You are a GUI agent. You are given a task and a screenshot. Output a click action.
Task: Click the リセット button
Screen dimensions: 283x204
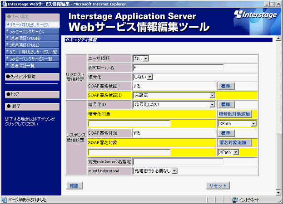(218, 185)
